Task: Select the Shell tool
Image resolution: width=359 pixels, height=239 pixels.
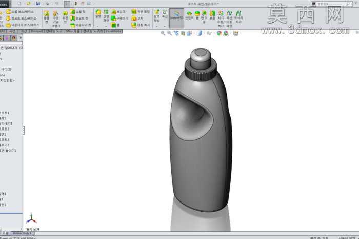Action: [x=115, y=25]
